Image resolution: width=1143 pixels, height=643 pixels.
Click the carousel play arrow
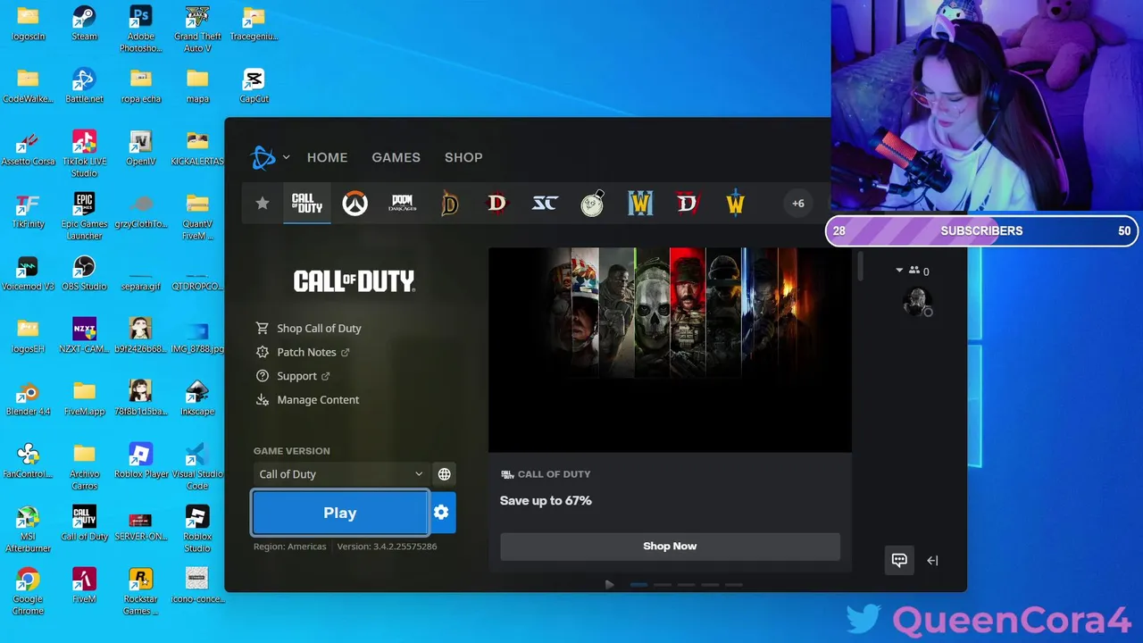pyautogui.click(x=610, y=585)
